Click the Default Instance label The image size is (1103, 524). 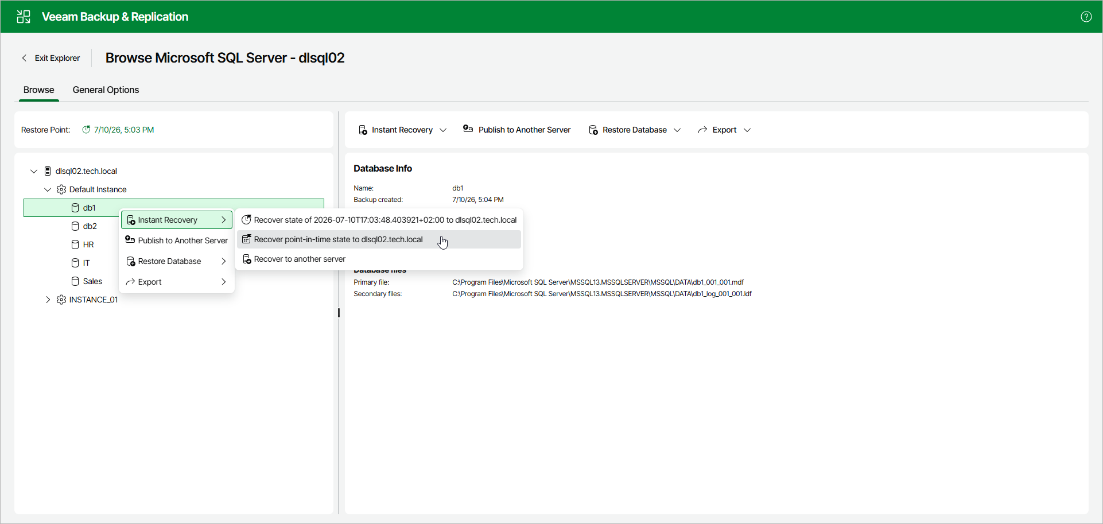98,189
